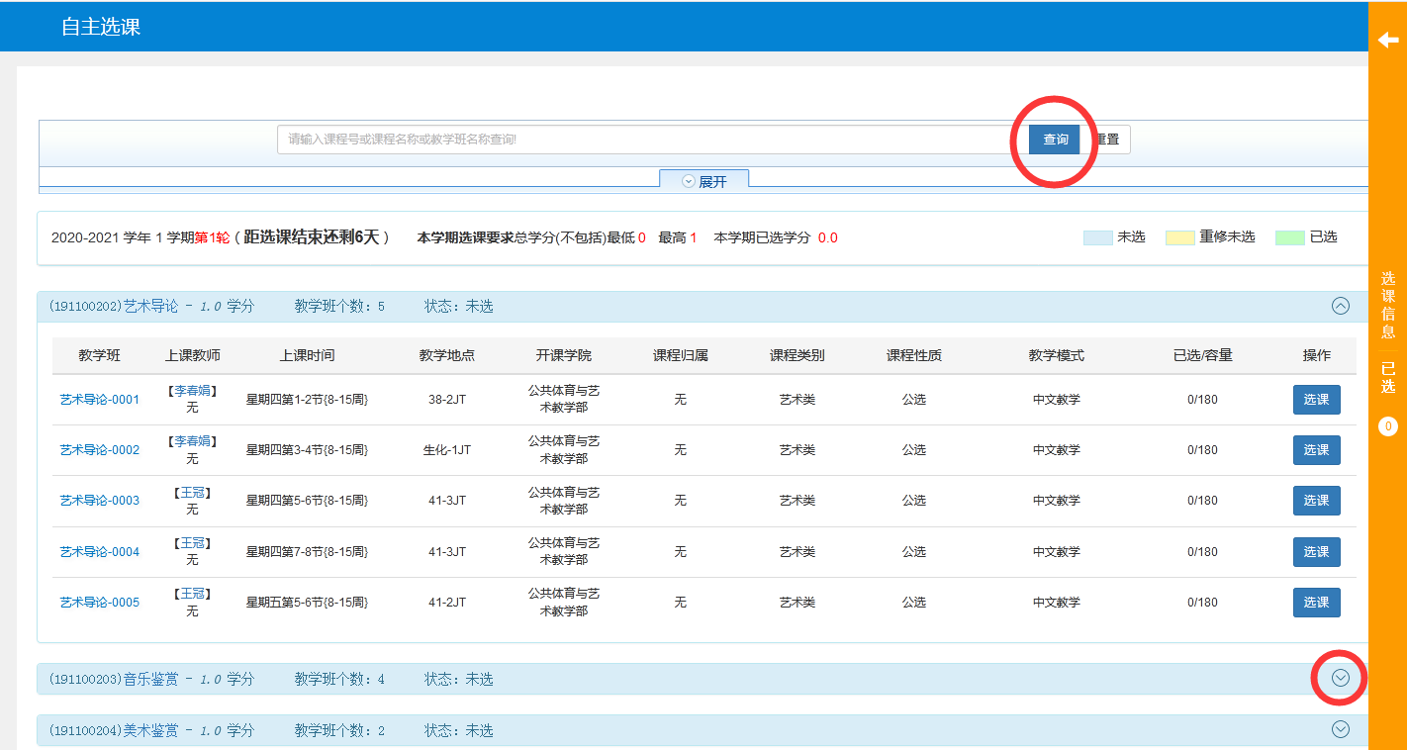Click the white back arrow icon
This screenshot has width=1407, height=750.
pos(1387,40)
